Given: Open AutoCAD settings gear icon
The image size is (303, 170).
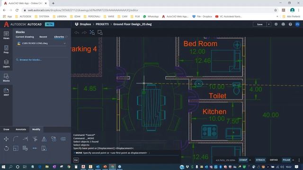Looking at the screenshot, I should click(276, 24).
